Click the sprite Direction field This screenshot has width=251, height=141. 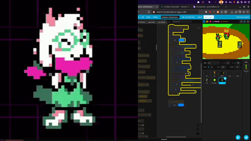point(237,67)
